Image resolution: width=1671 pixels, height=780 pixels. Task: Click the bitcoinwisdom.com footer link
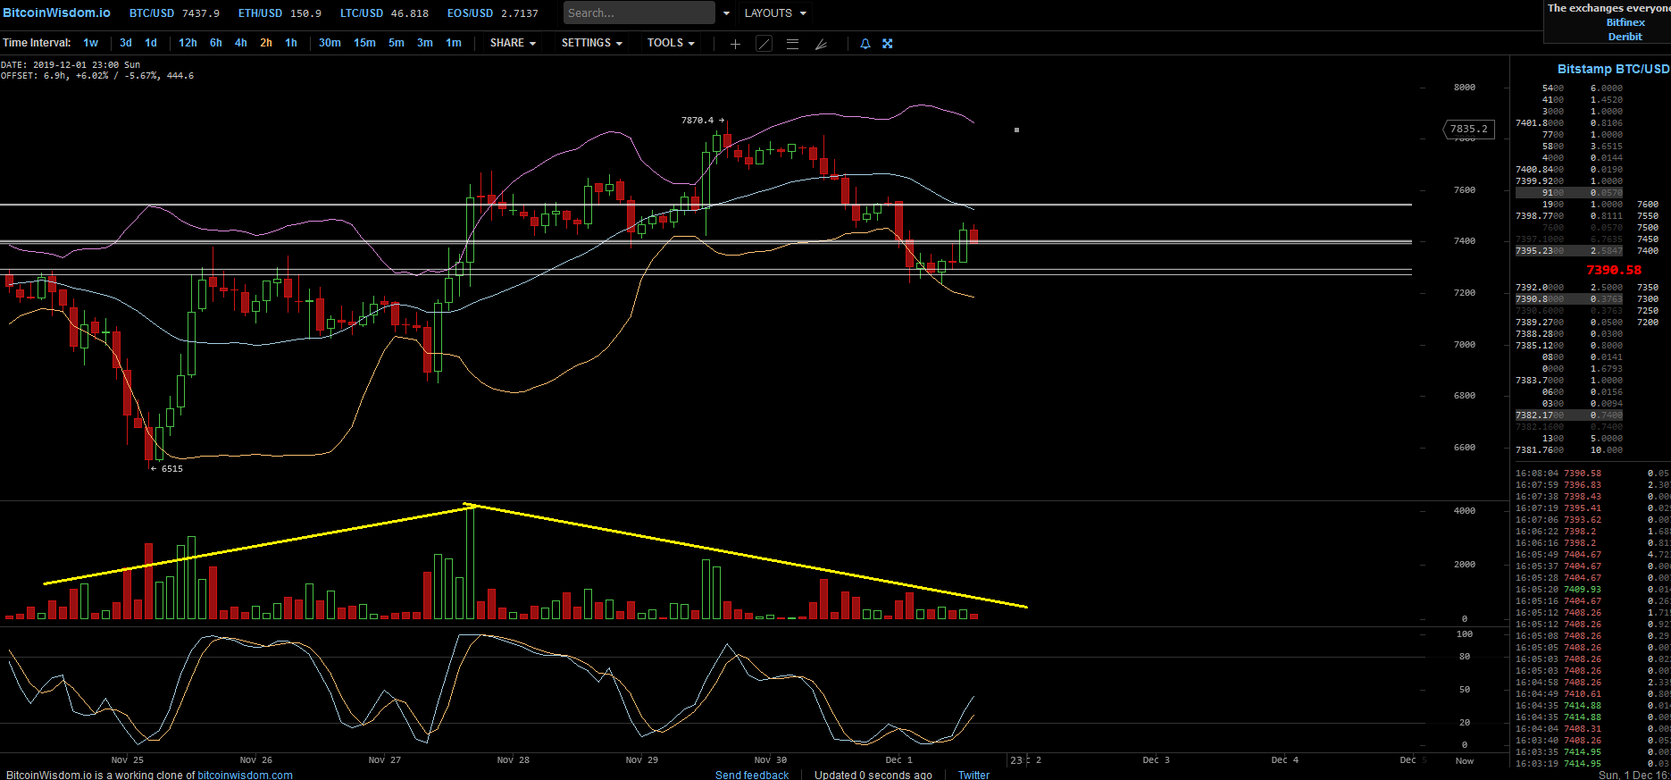[x=245, y=775]
